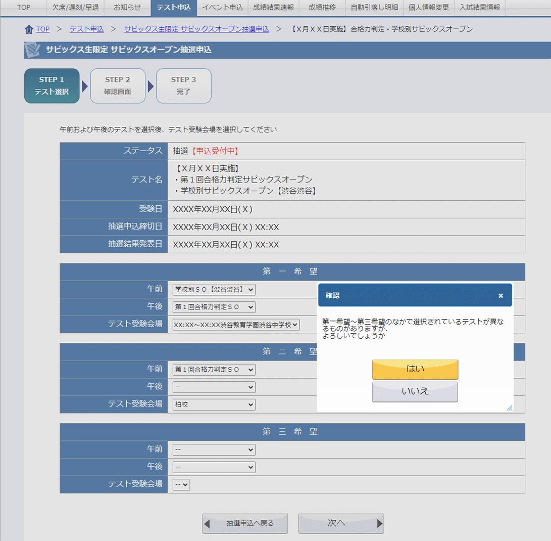Click 抽選結果発表日 label
Image resolution: width=551 pixels, height=541 pixels.
pyautogui.click(x=135, y=244)
